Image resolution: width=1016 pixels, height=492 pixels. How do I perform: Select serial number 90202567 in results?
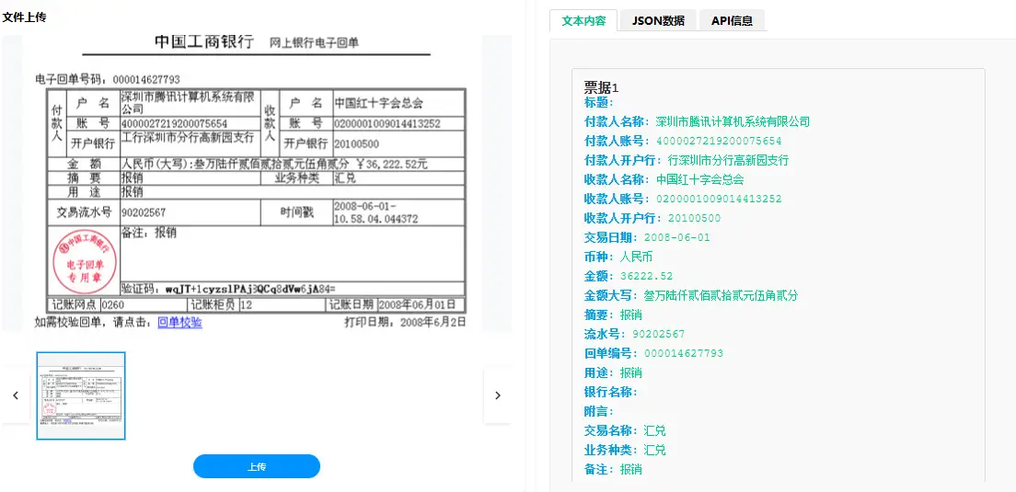pyautogui.click(x=658, y=334)
